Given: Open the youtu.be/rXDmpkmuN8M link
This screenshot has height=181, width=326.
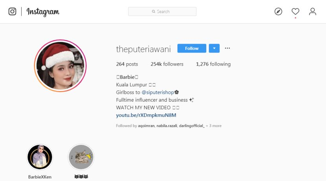Looking at the screenshot, I should [x=146, y=115].
